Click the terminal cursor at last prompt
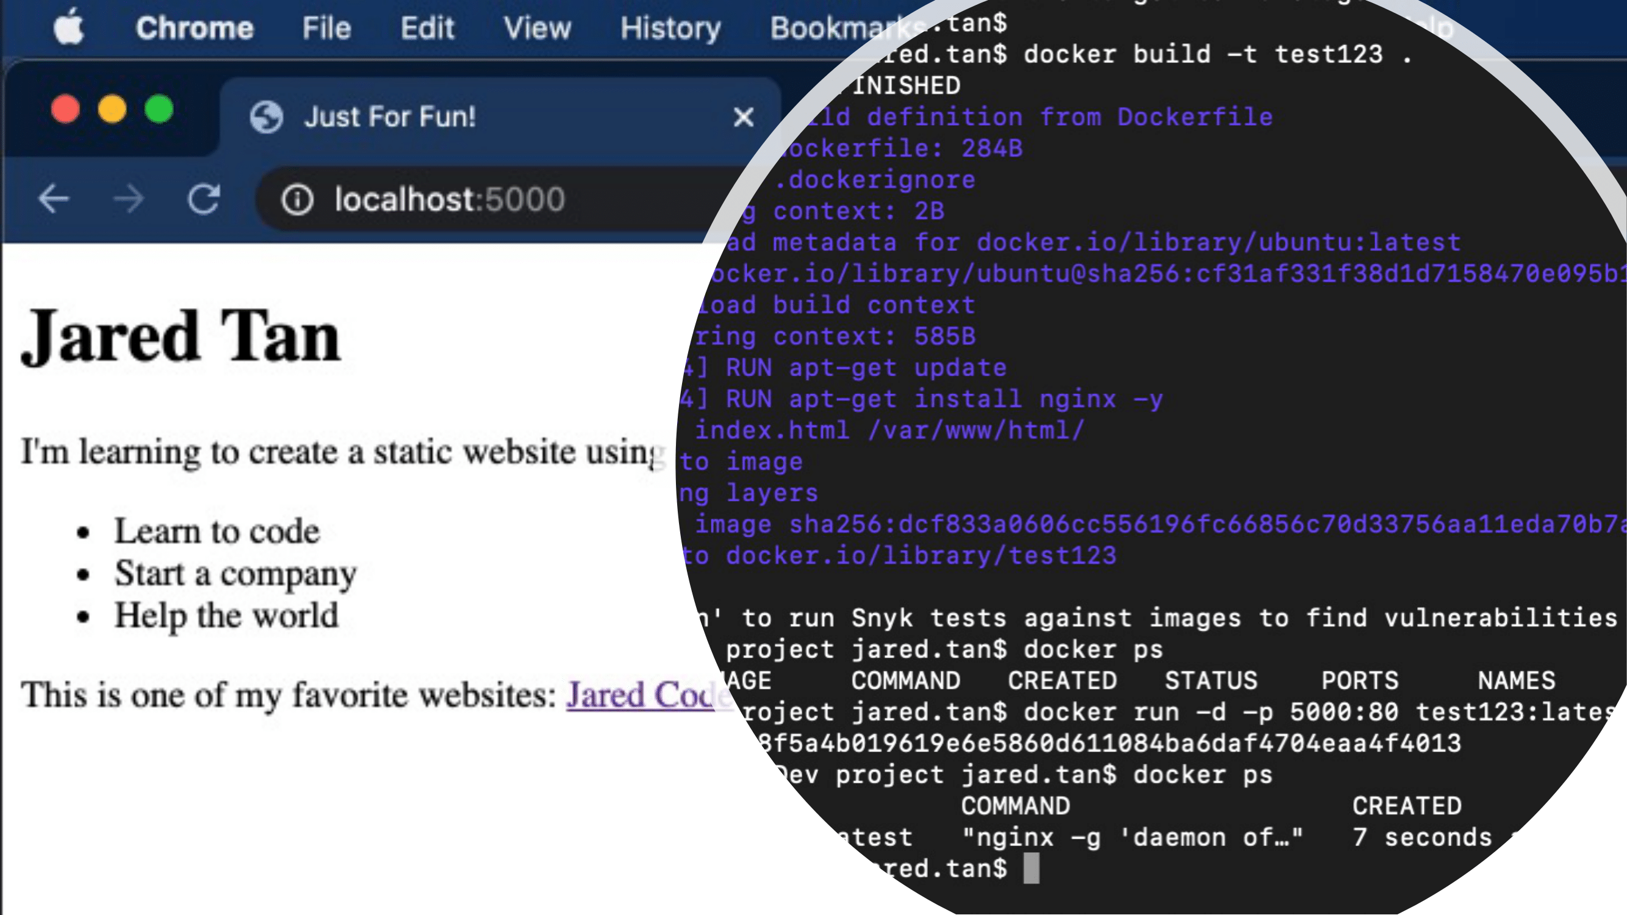1627x915 pixels. tap(1031, 868)
